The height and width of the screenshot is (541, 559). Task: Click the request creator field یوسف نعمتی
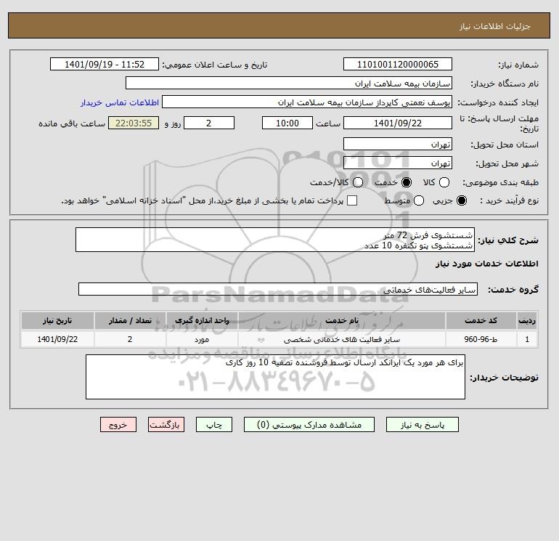tap(307, 102)
